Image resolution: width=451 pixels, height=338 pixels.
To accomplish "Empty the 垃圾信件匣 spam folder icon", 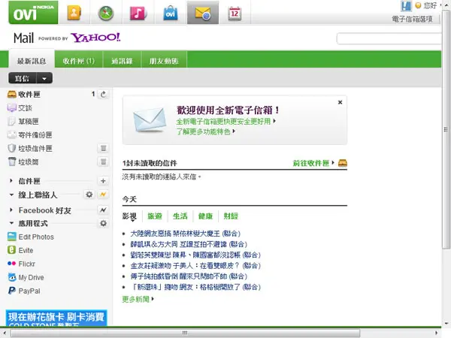I will 103,148.
